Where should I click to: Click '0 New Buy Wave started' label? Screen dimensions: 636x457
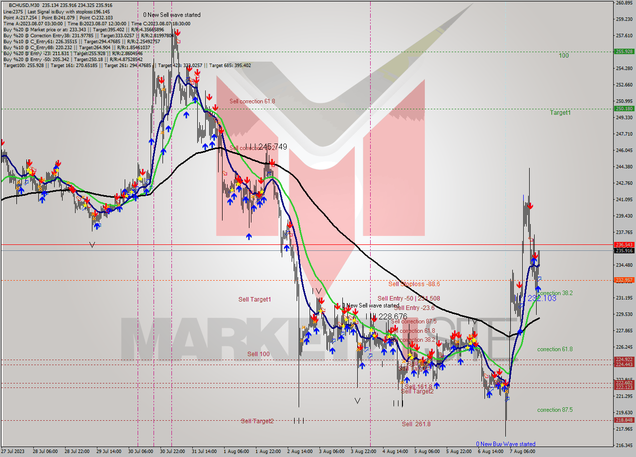(x=506, y=444)
